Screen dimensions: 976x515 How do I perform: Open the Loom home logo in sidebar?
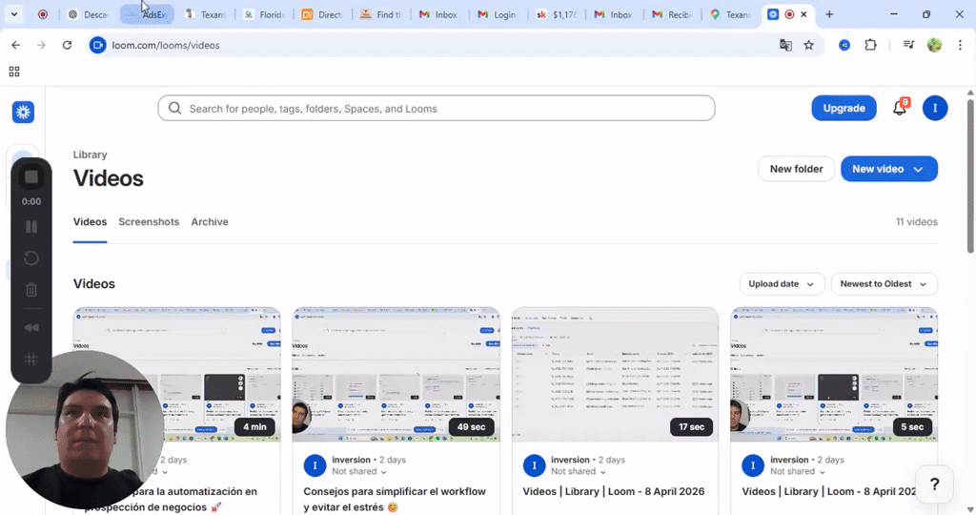pyautogui.click(x=23, y=113)
